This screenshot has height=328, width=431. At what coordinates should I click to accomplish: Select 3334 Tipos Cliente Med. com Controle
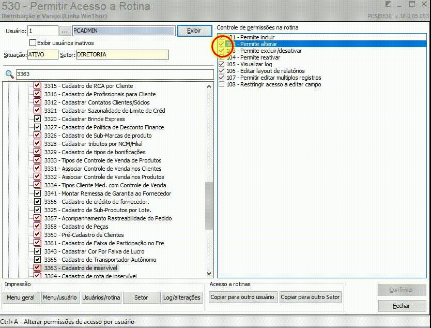(105, 185)
